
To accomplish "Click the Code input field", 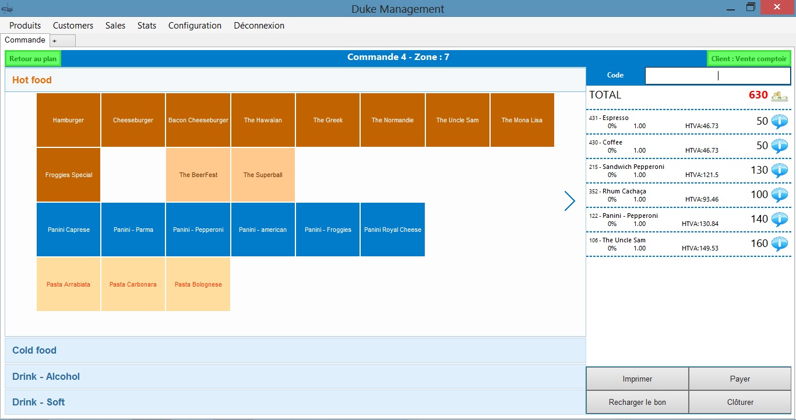I will click(x=717, y=75).
